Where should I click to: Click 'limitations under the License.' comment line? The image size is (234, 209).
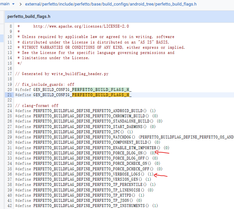pos(56,58)
